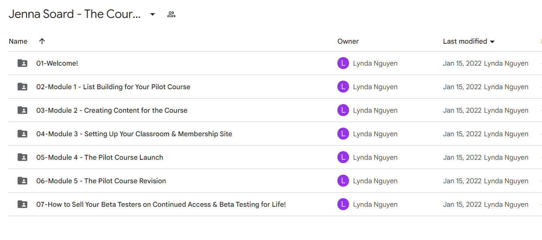Click shared folder icon for 07-How to Sell
Screen dimensions: 542x240
(x=22, y=204)
